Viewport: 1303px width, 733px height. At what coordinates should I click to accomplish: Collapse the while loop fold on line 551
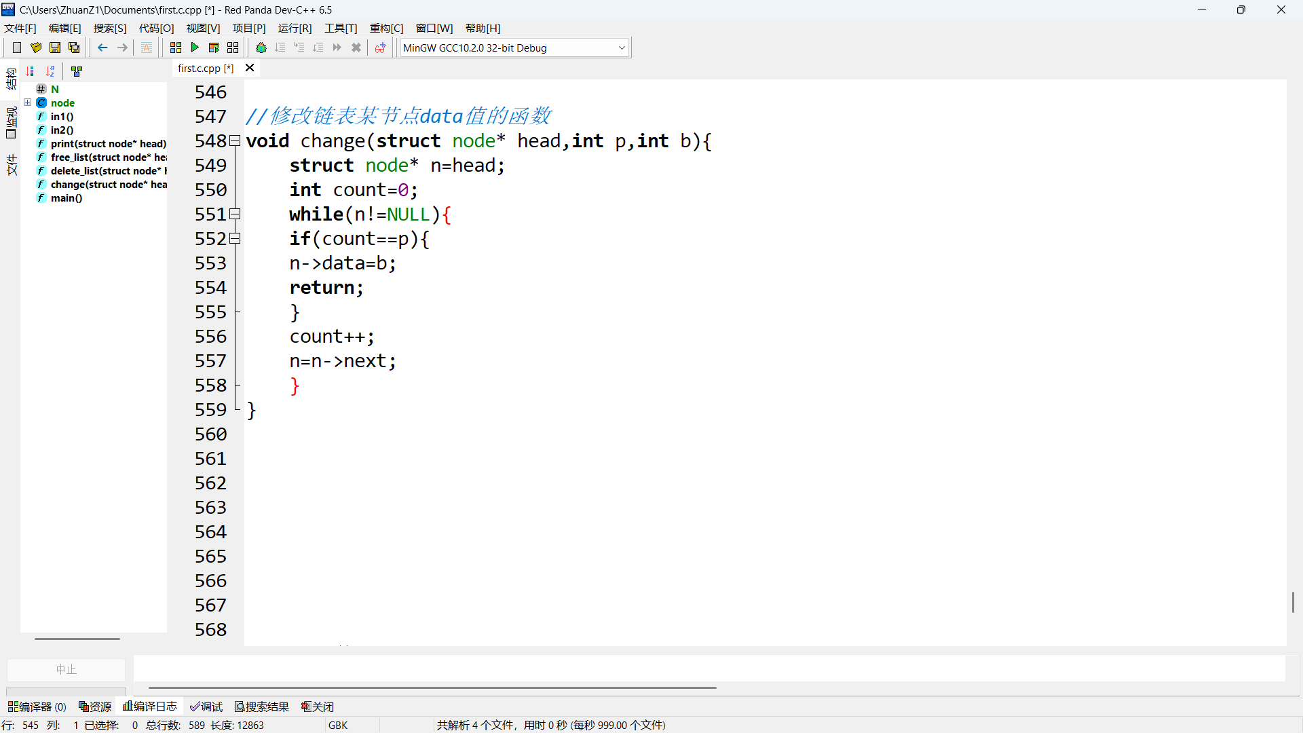point(235,214)
